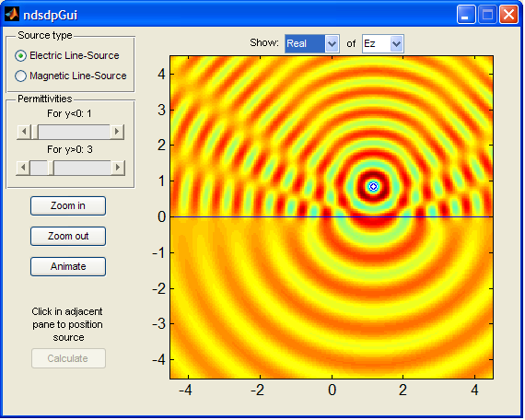Viewport: 525px width, 420px height.
Task: Click the Zoom out button
Action: tap(68, 236)
